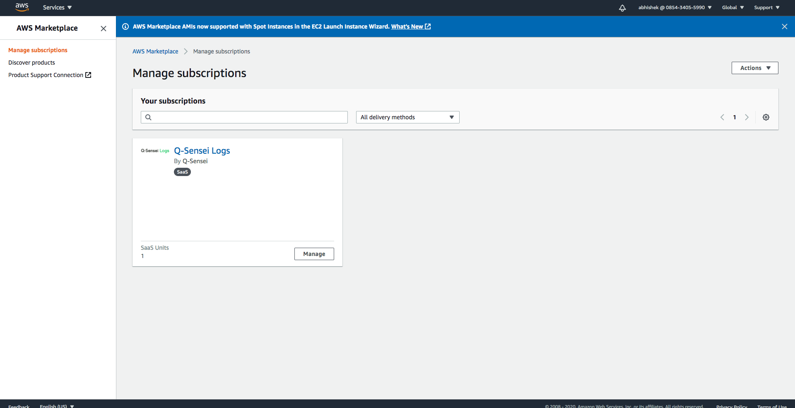The image size is (795, 408).
Task: Go to next page arrow
Action: tap(747, 117)
